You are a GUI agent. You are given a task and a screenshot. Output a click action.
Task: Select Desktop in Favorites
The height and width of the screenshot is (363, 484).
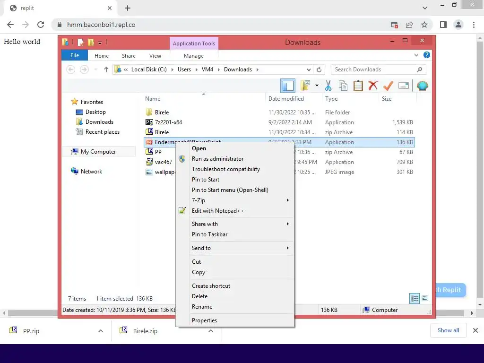[95, 112]
